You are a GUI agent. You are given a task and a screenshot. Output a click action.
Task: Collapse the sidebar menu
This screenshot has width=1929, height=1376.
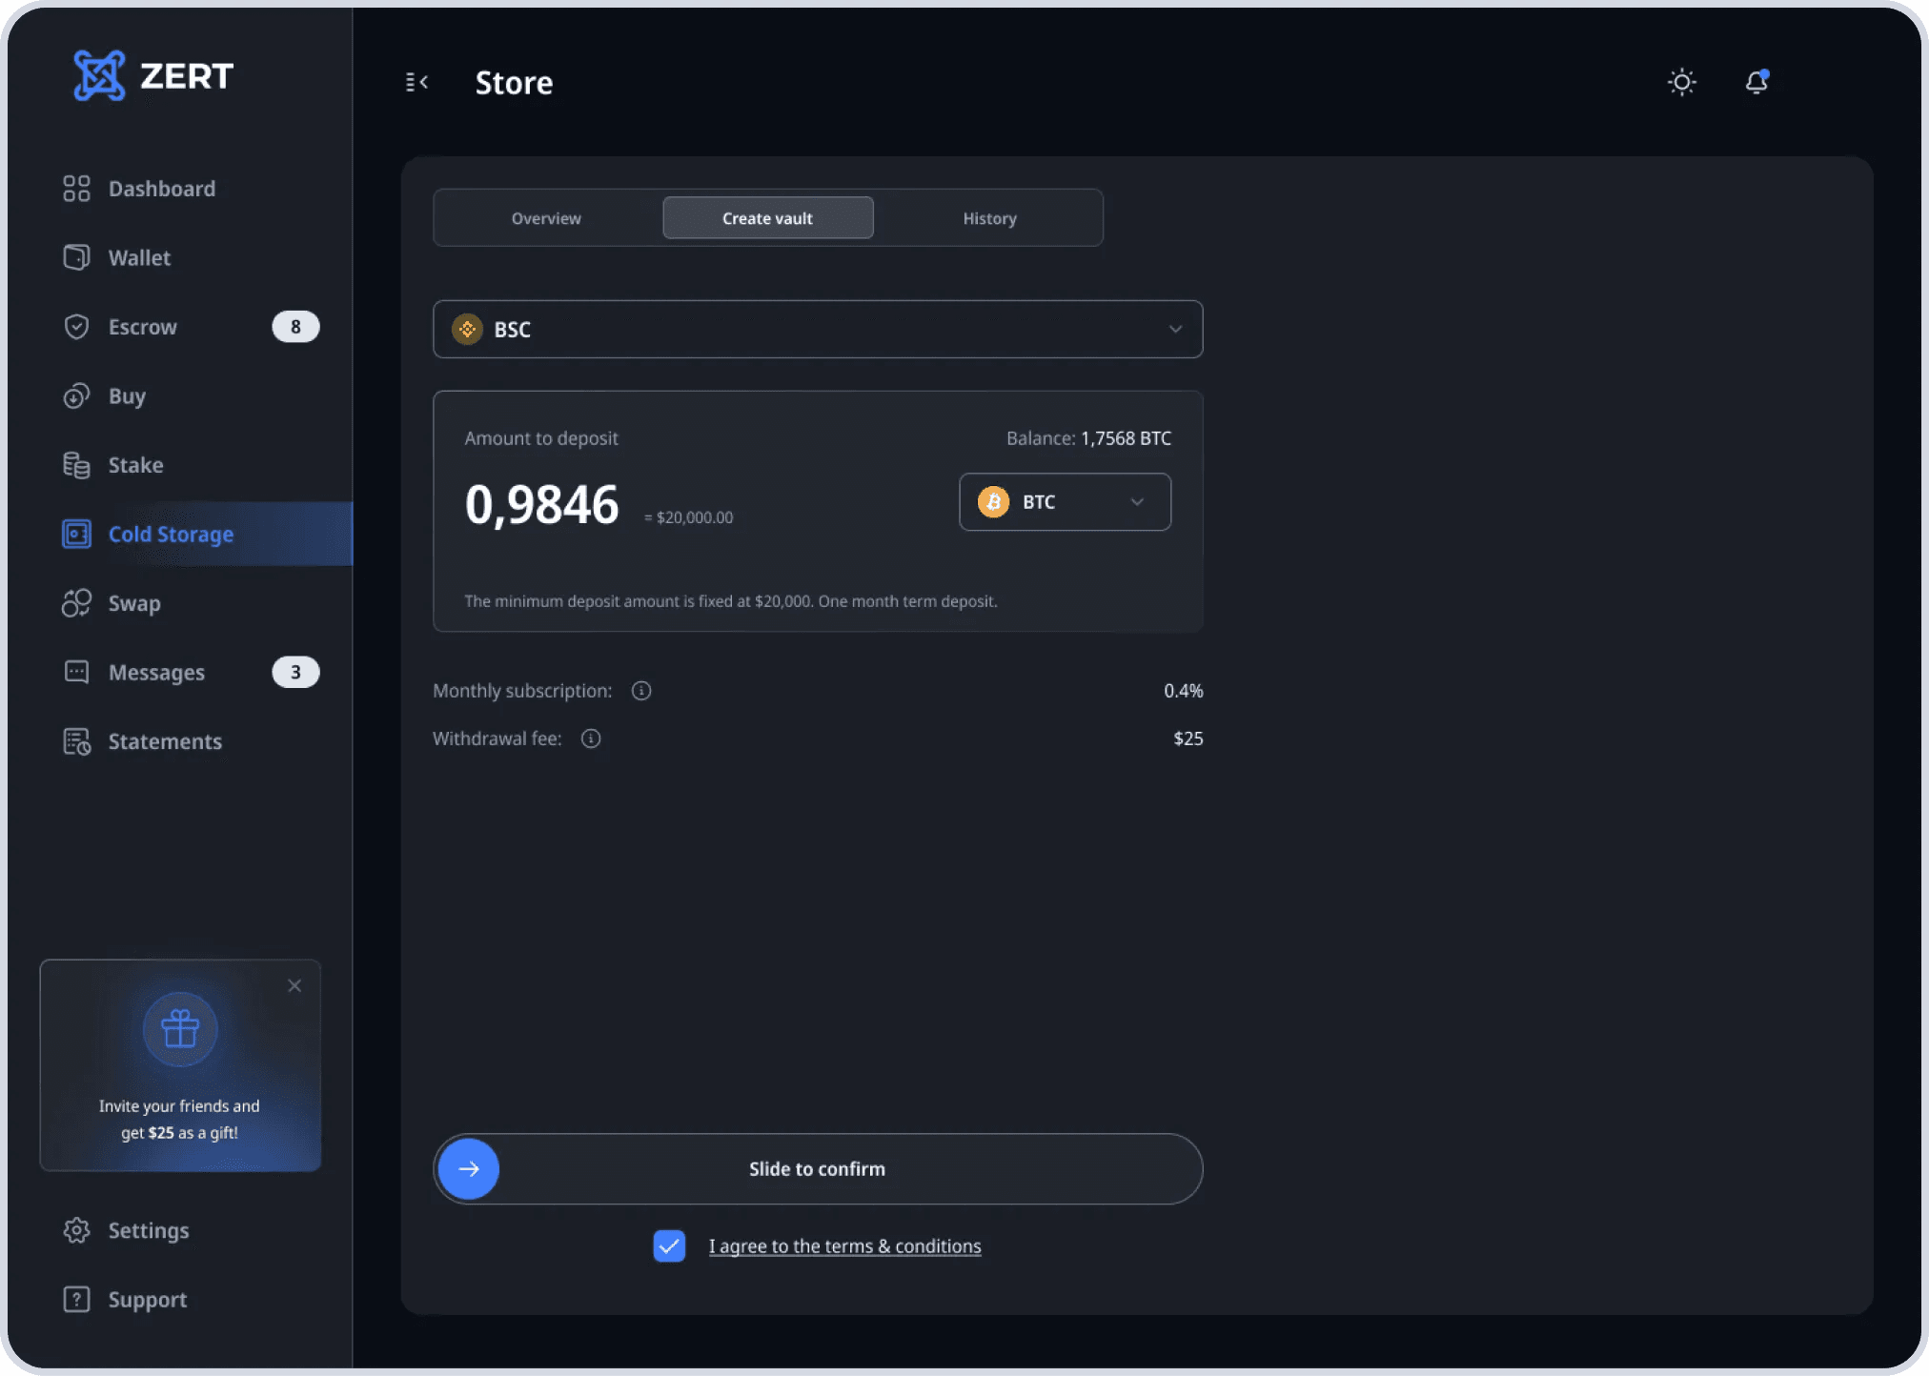coord(416,82)
